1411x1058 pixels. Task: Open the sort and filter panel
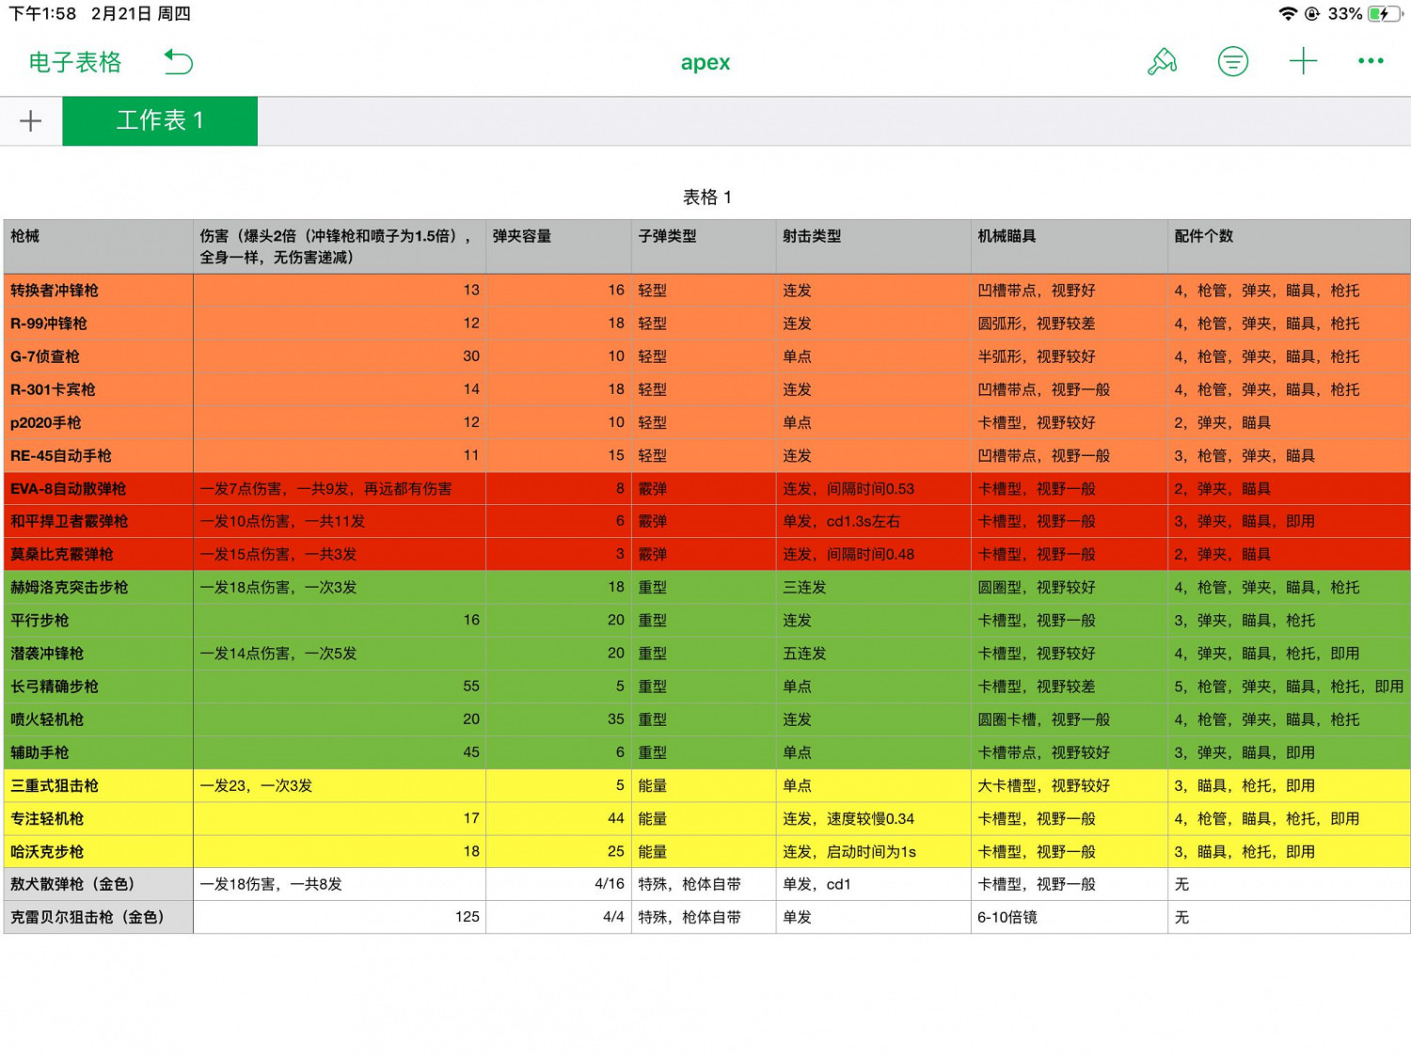pos(1232,61)
